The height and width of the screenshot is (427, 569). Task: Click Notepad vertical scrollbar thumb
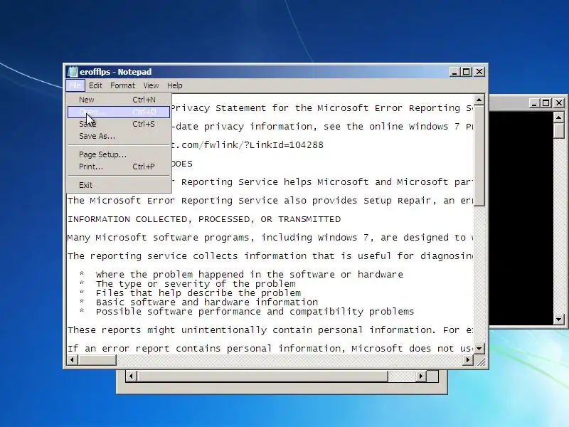click(479, 155)
